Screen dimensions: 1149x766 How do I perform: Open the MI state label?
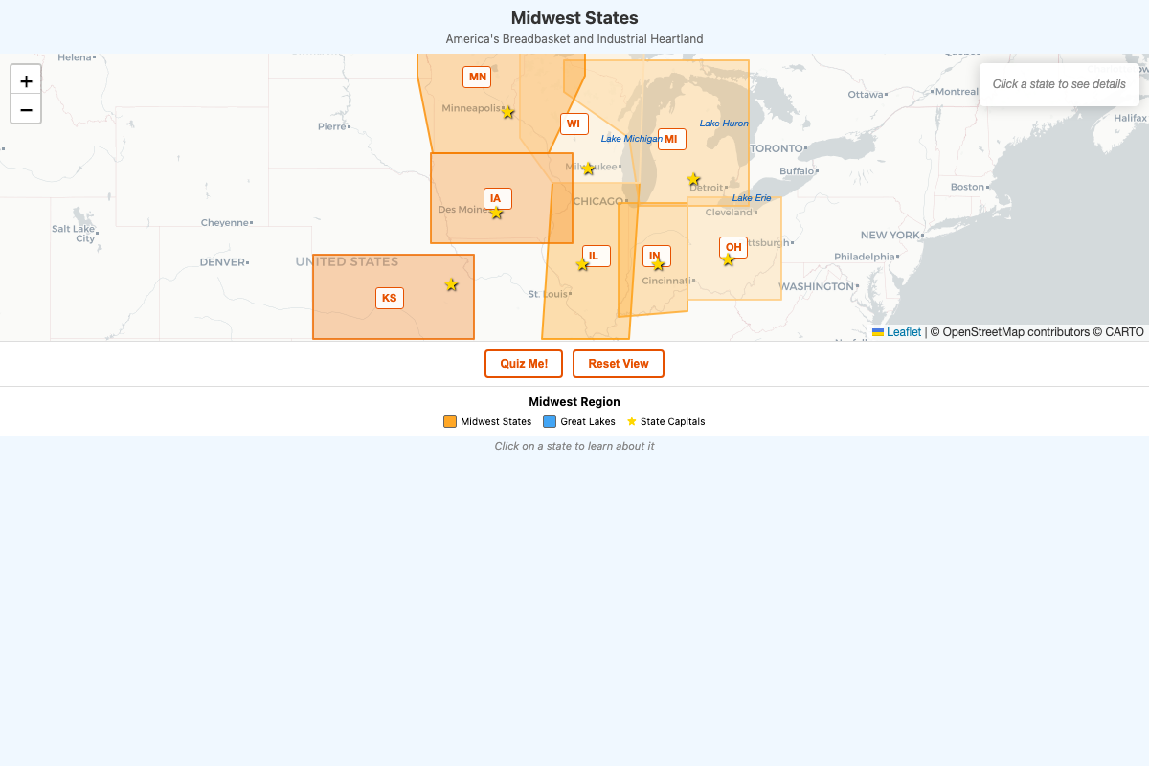(671, 139)
